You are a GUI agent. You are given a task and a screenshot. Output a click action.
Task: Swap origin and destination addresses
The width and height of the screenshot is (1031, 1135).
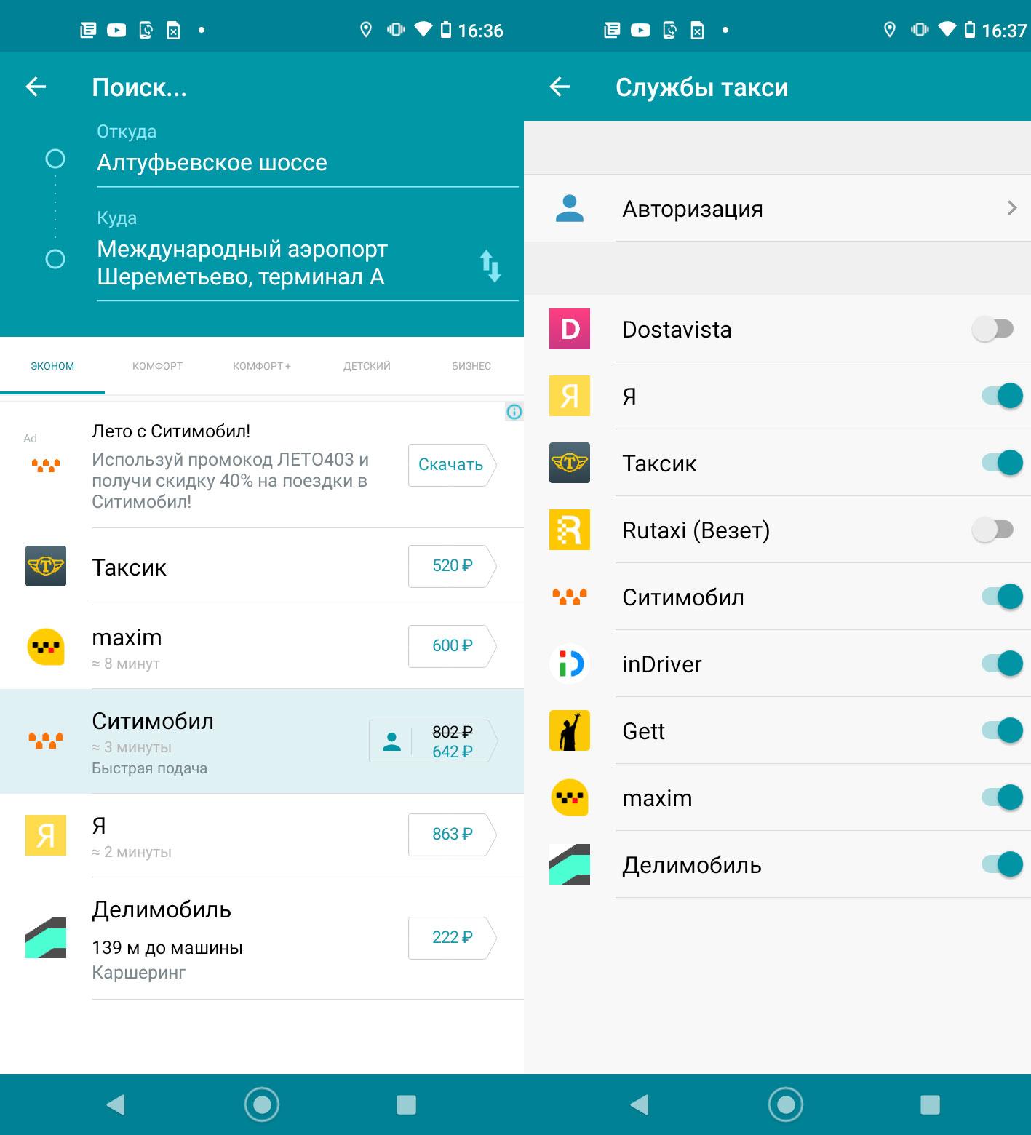coord(490,266)
